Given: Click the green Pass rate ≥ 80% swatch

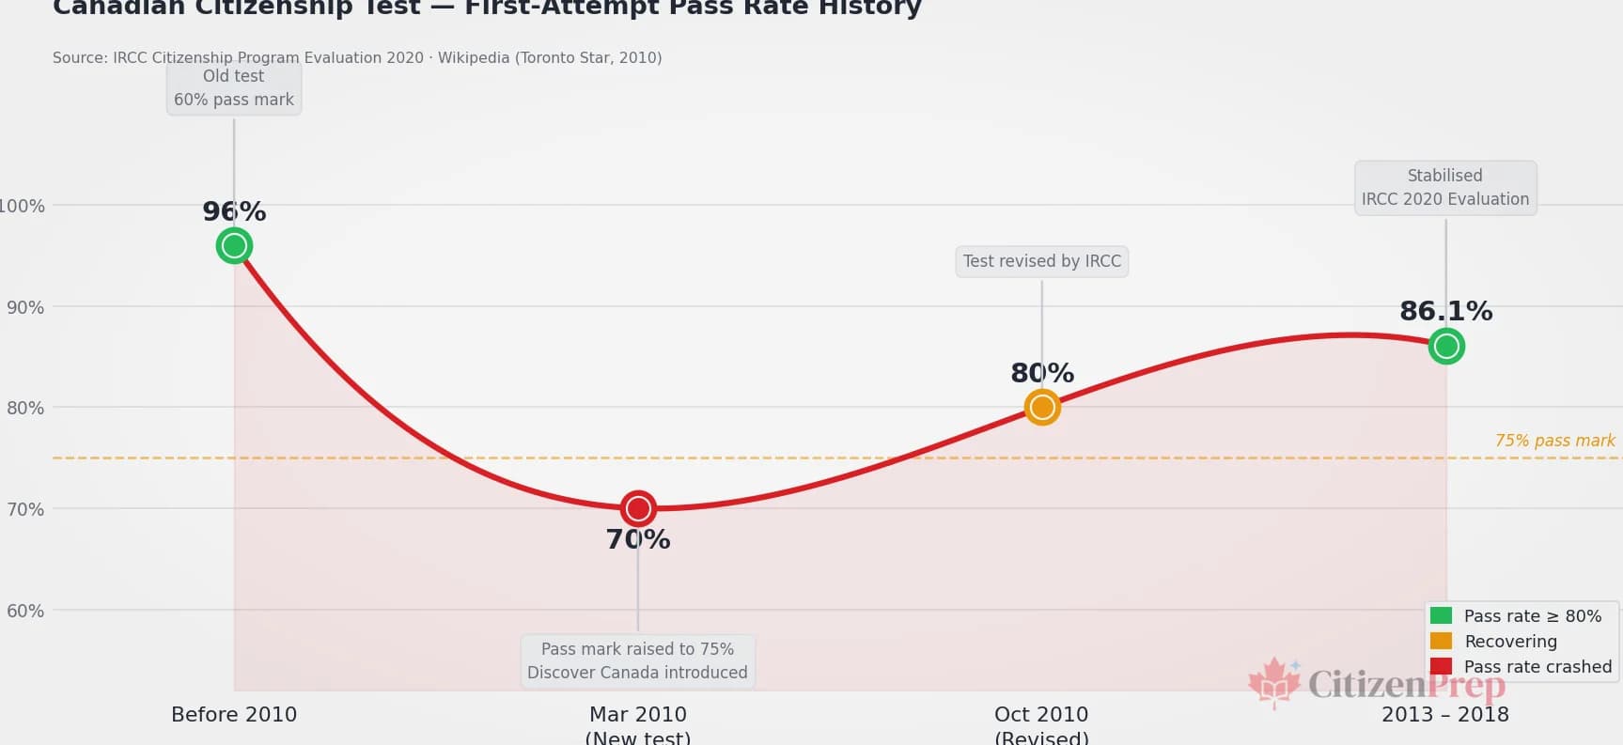Looking at the screenshot, I should [x=1441, y=615].
